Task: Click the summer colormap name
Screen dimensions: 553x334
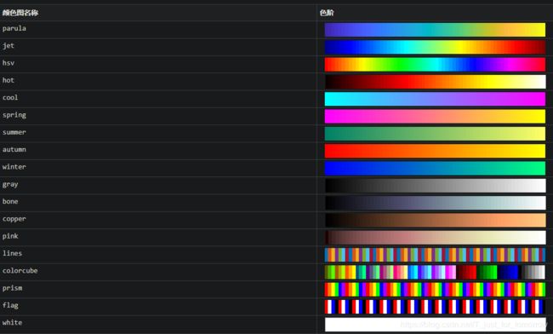Action: (x=14, y=132)
